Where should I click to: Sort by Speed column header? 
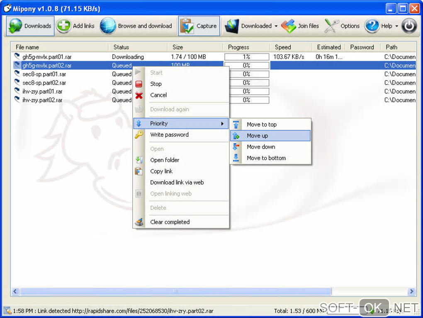[291, 47]
